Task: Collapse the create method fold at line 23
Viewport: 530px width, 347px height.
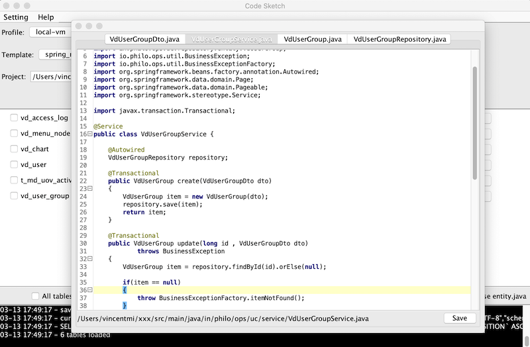Action: (x=89, y=188)
